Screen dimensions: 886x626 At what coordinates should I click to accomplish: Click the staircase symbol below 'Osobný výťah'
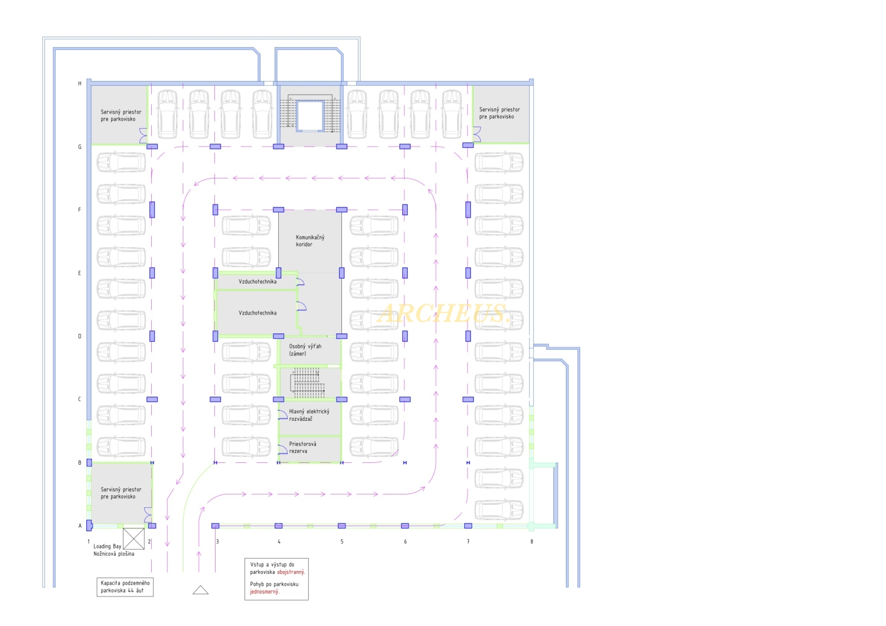tap(307, 382)
